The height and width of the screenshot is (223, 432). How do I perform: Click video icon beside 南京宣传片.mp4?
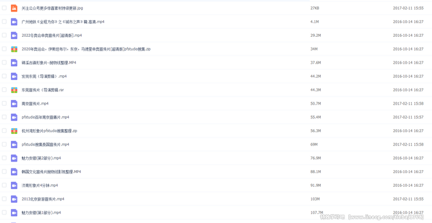(14, 103)
